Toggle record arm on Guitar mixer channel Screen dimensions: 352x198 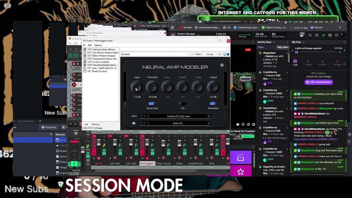(x=99, y=158)
